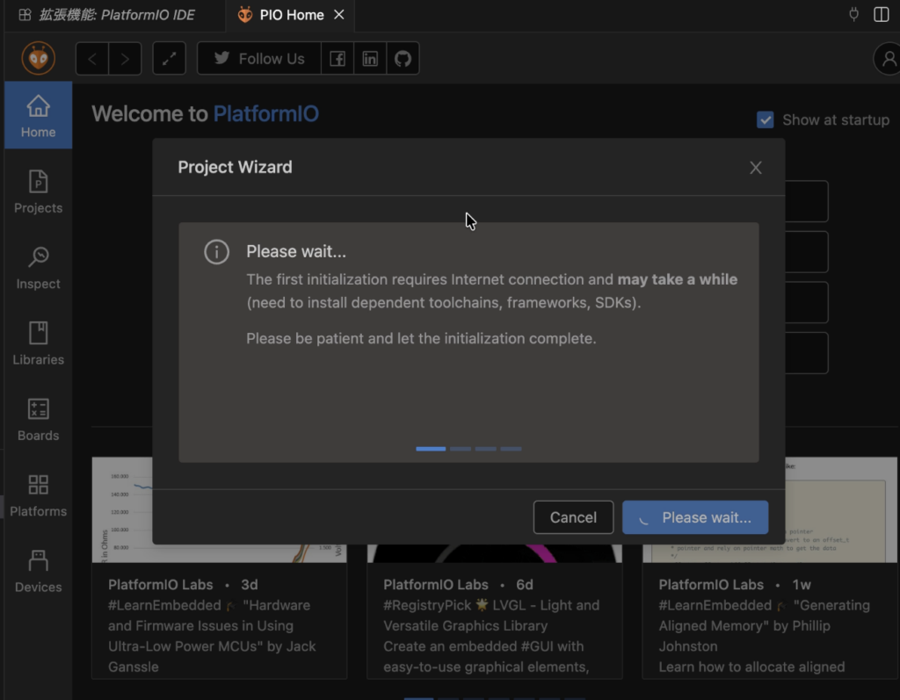Show connected Devices
Screen dimensions: 900x700
point(38,571)
